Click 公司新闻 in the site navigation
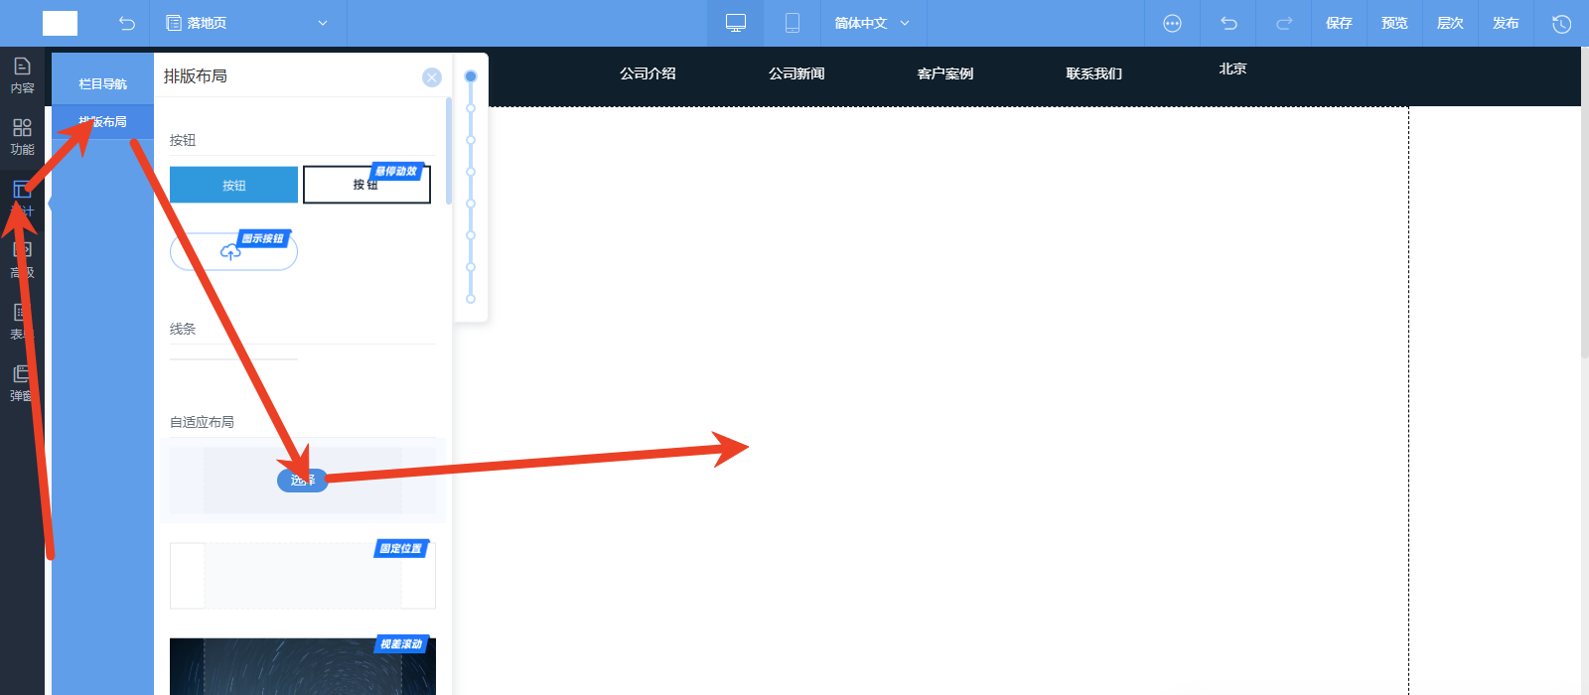 (796, 73)
